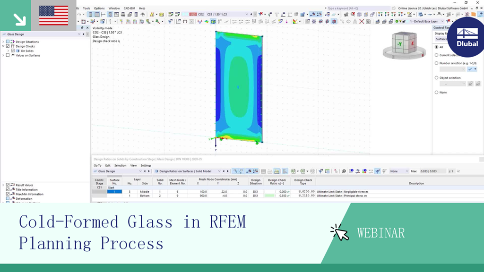Click Excel export icon in table toolbar
The width and height of the screenshot is (484, 272).
[x=293, y=171]
